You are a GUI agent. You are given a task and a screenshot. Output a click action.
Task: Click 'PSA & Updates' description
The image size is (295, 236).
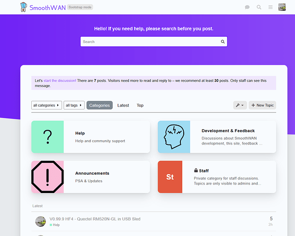point(89,181)
